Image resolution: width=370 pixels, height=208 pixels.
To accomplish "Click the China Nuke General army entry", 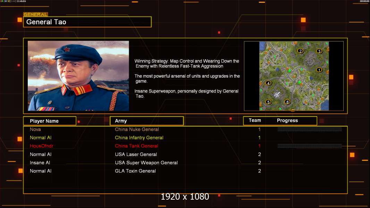I will pos(137,129).
